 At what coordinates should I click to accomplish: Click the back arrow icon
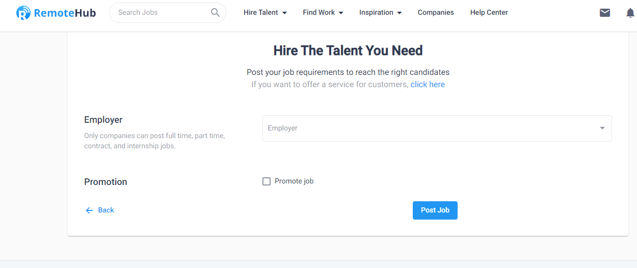click(89, 210)
